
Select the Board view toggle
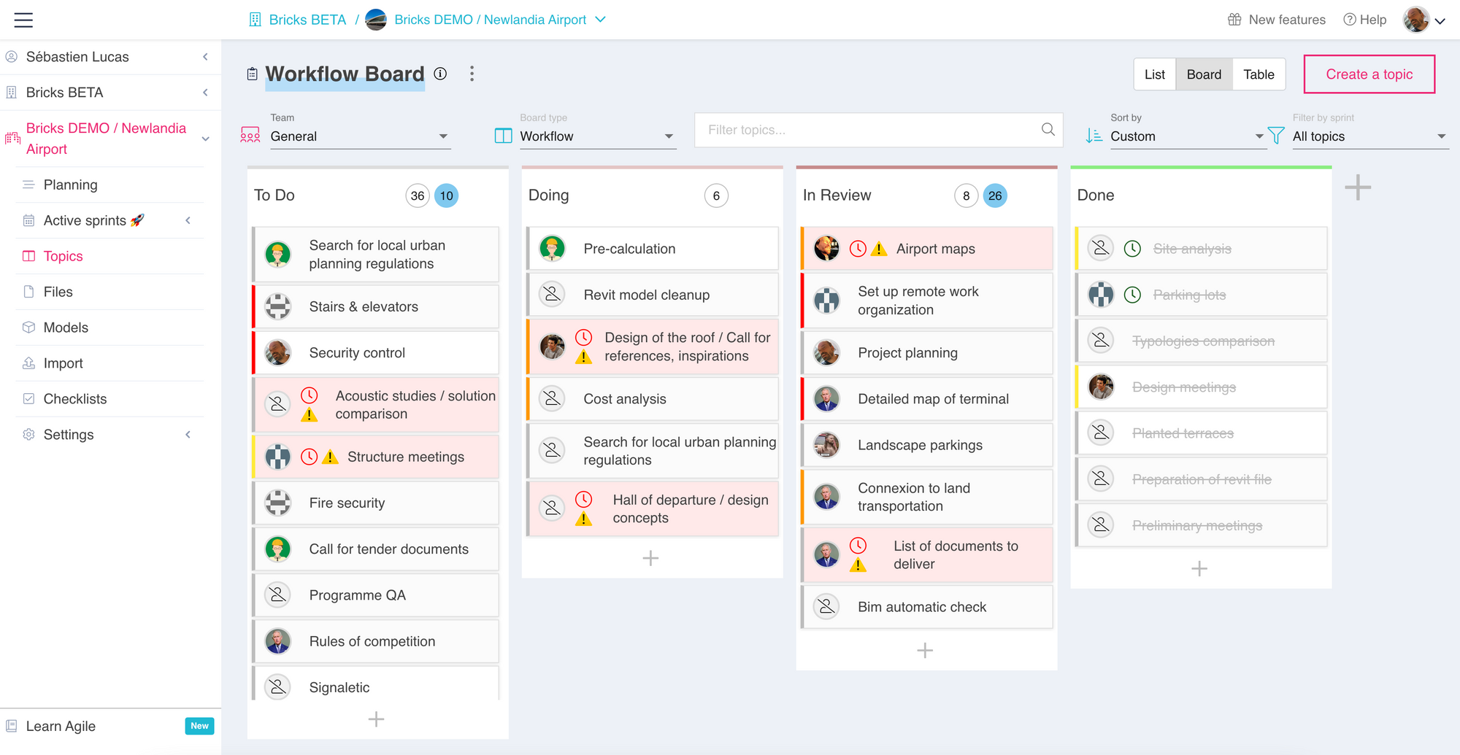pyautogui.click(x=1204, y=74)
